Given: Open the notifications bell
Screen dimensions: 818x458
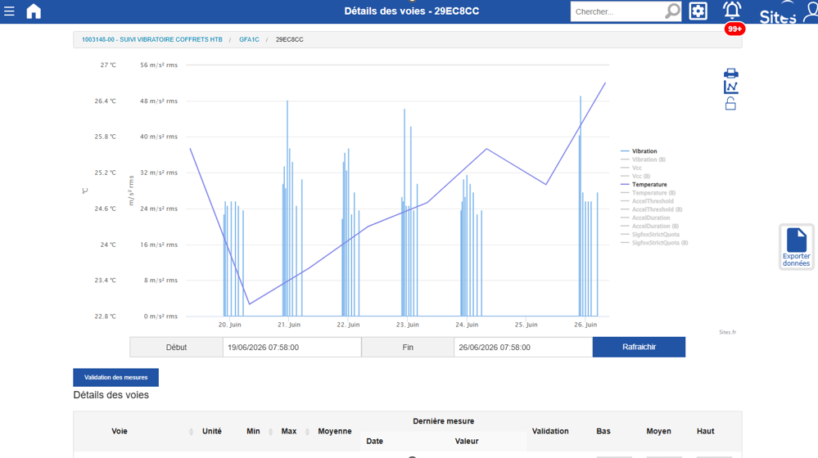Looking at the screenshot, I should [732, 11].
